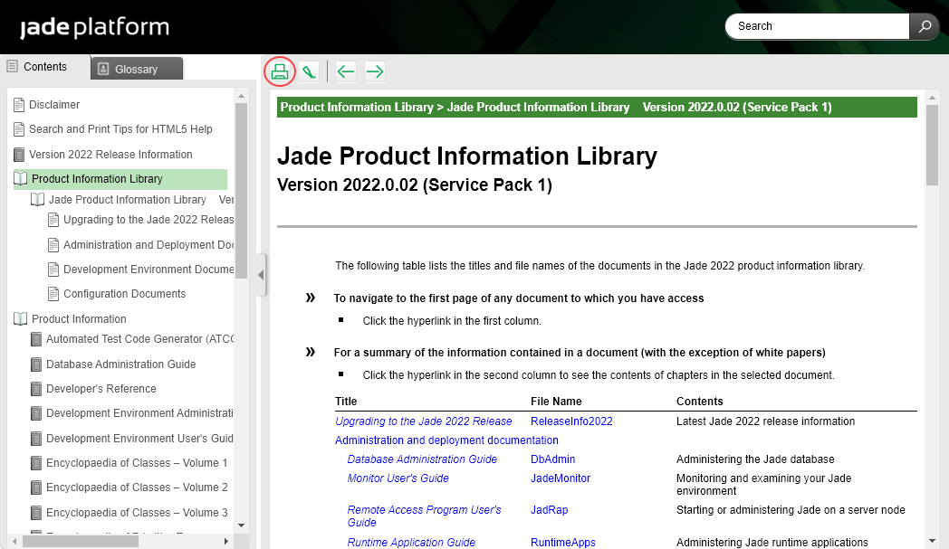Select the Contents tab
The width and height of the screenshot is (949, 549).
(44, 67)
